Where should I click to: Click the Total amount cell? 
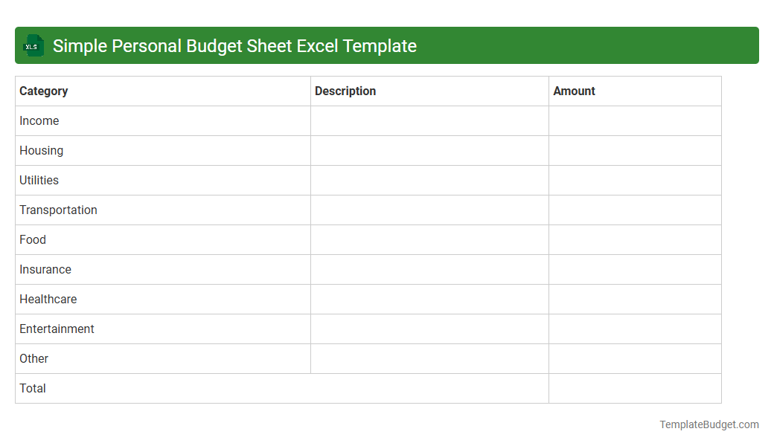pos(635,388)
